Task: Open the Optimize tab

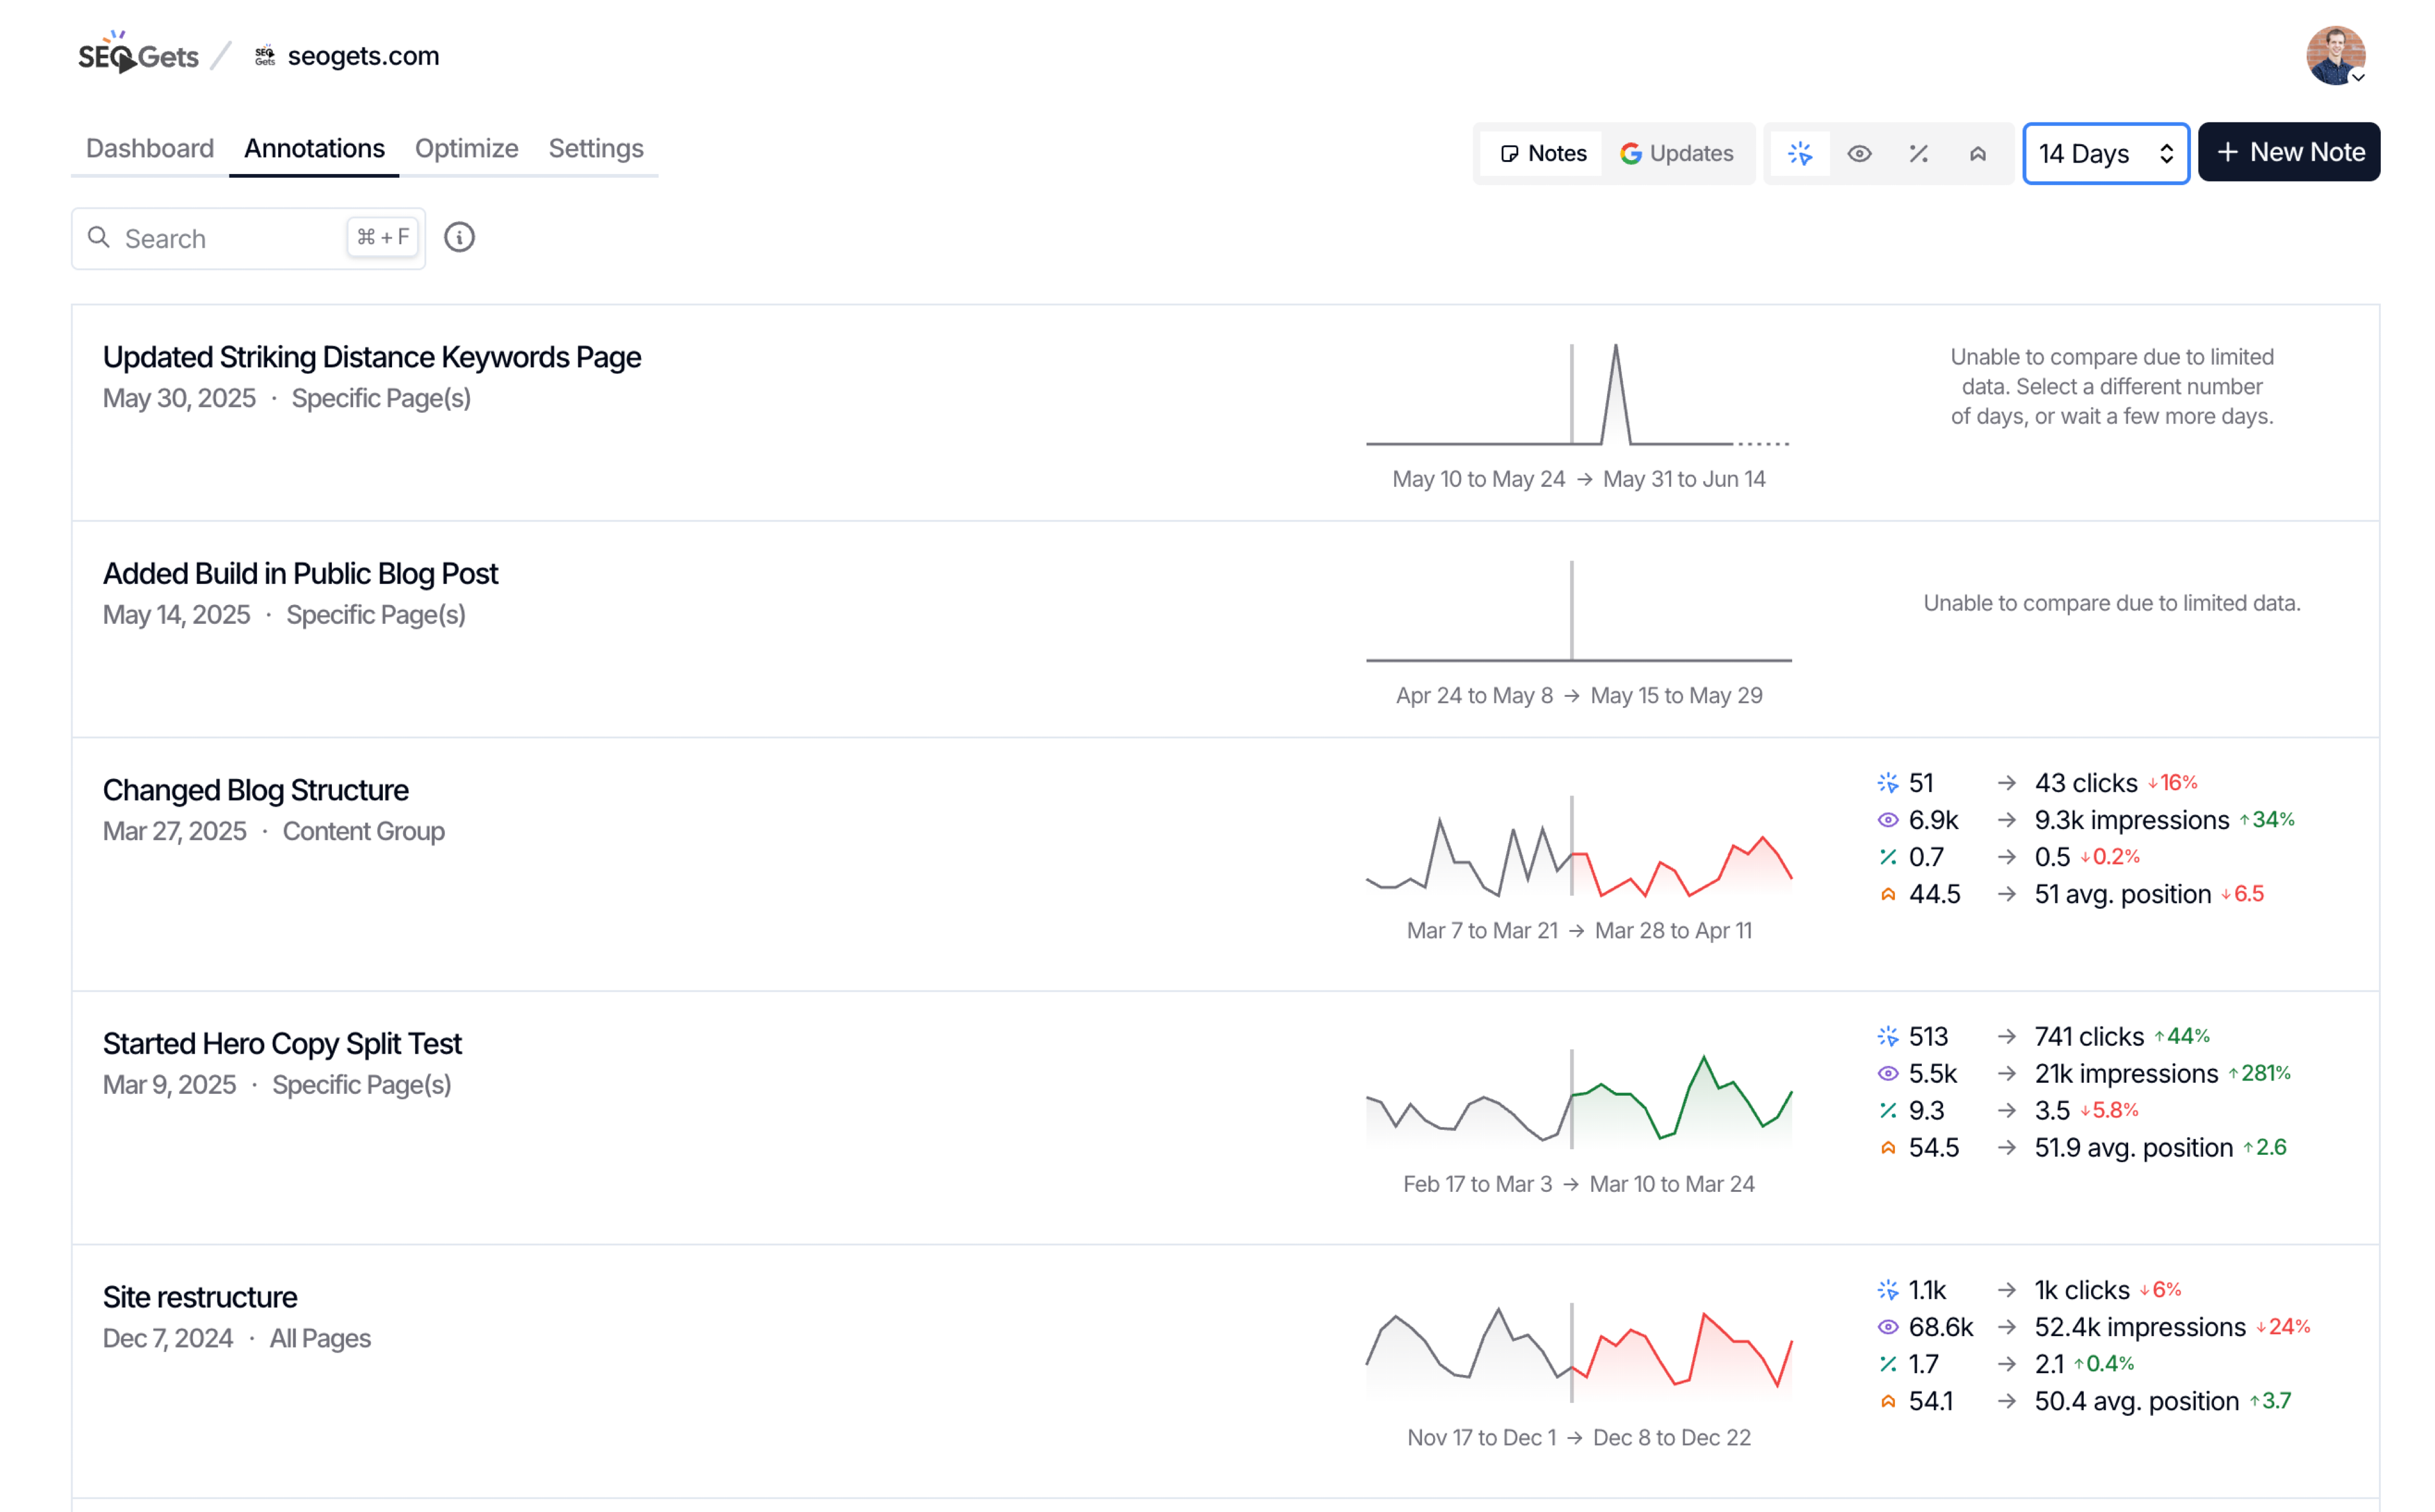Action: click(466, 148)
